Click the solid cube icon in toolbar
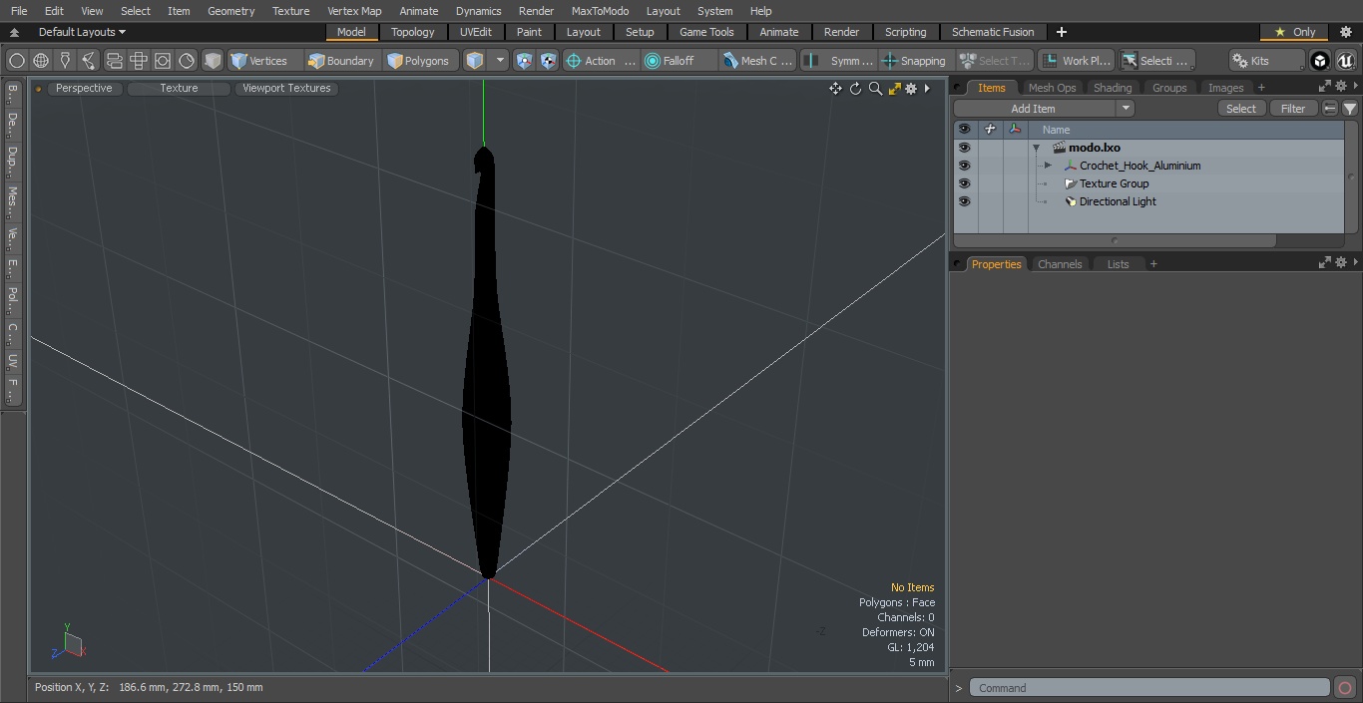1363x703 pixels. point(213,61)
